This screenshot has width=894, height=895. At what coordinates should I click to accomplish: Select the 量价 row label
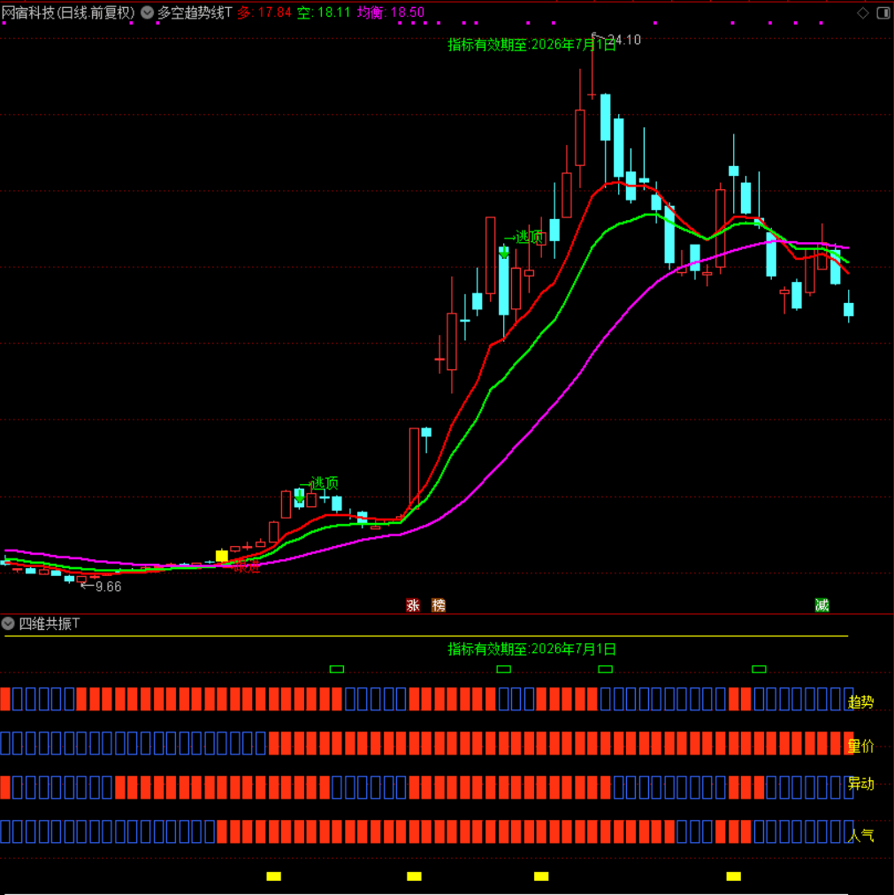(x=860, y=746)
